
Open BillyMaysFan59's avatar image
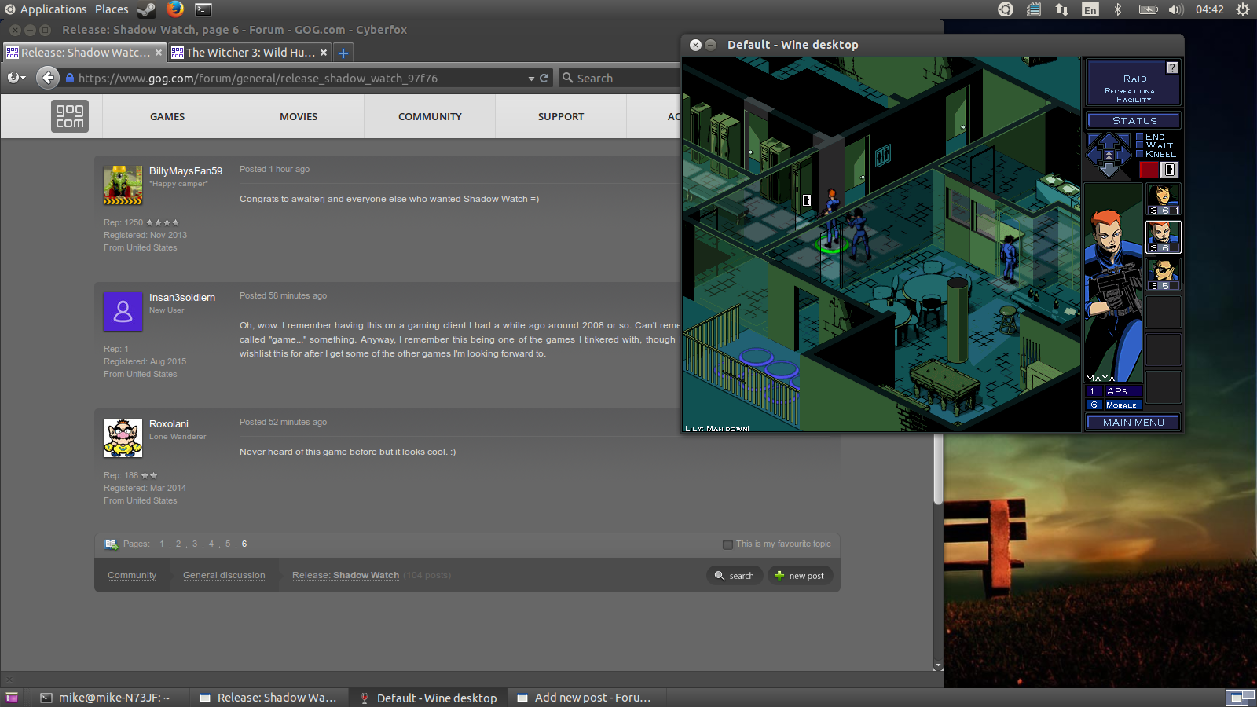pos(123,185)
